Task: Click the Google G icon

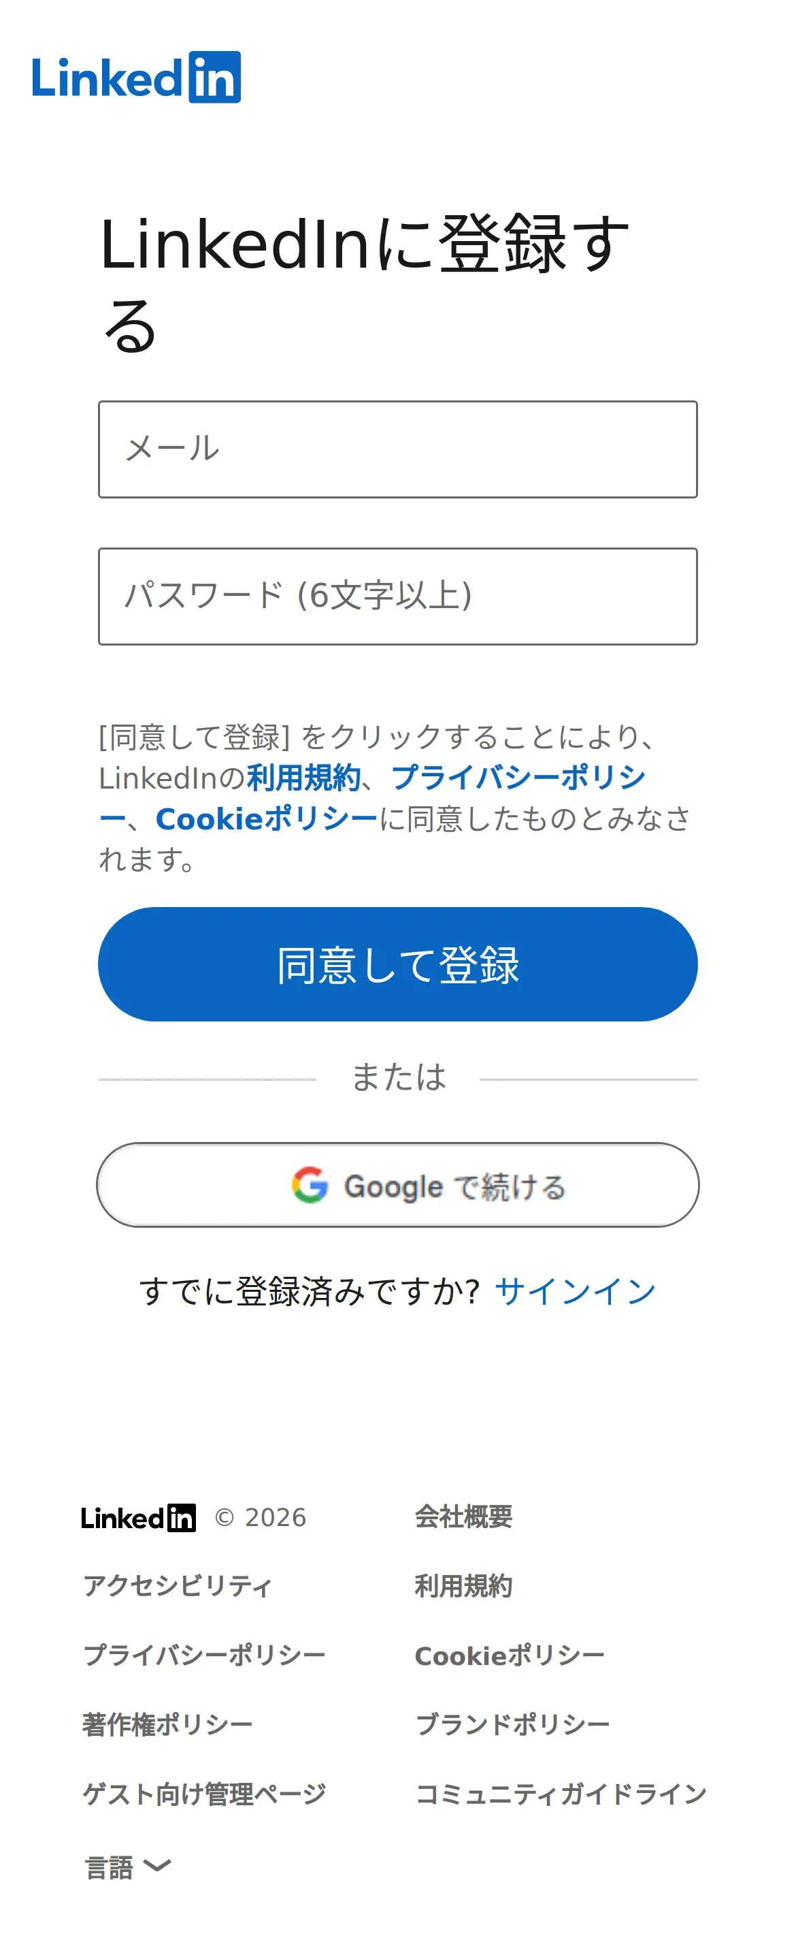Action: [x=310, y=1186]
